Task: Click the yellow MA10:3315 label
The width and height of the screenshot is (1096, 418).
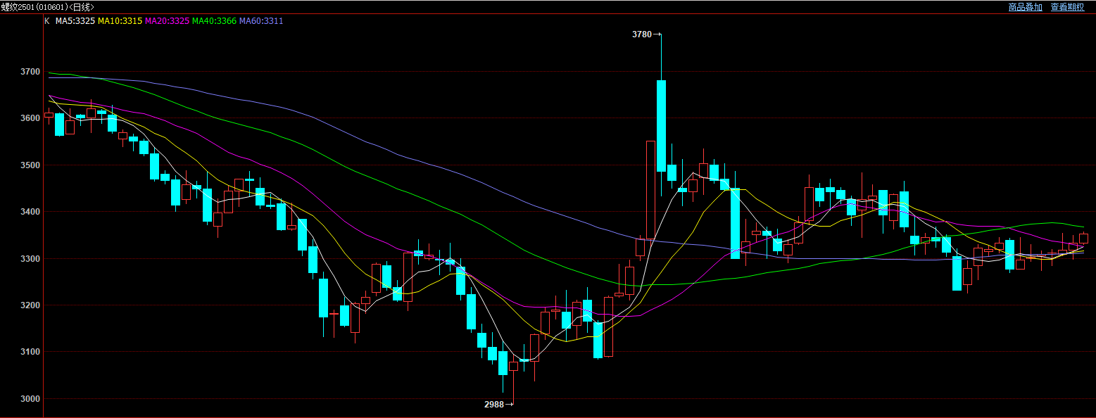Action: click(120, 21)
